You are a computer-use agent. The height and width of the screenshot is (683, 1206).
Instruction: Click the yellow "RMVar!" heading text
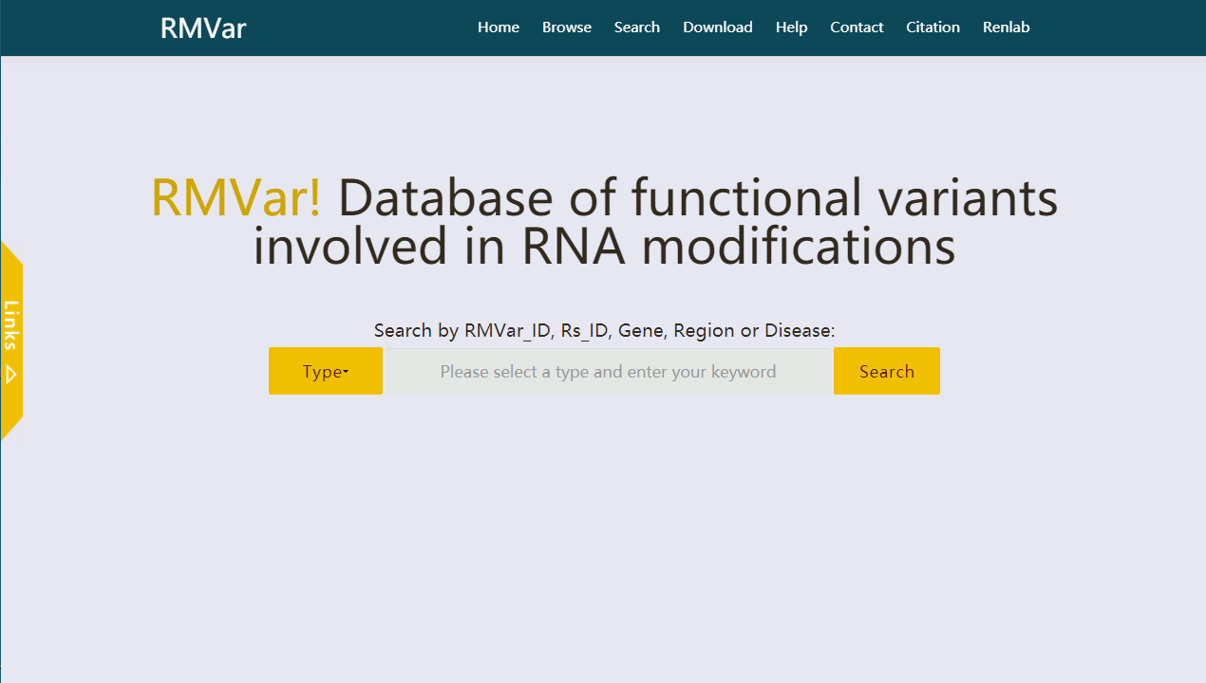coord(236,198)
